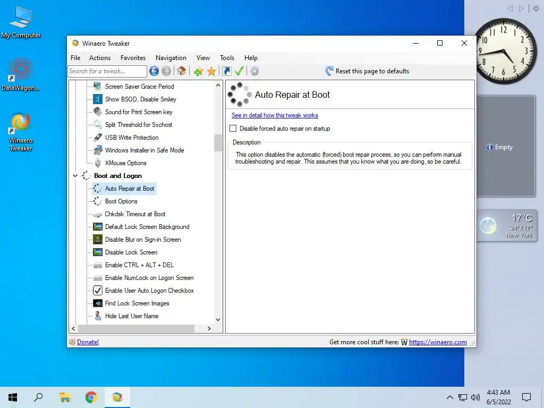Click the New York weather gadget
544x408 pixels.
[x=506, y=226]
